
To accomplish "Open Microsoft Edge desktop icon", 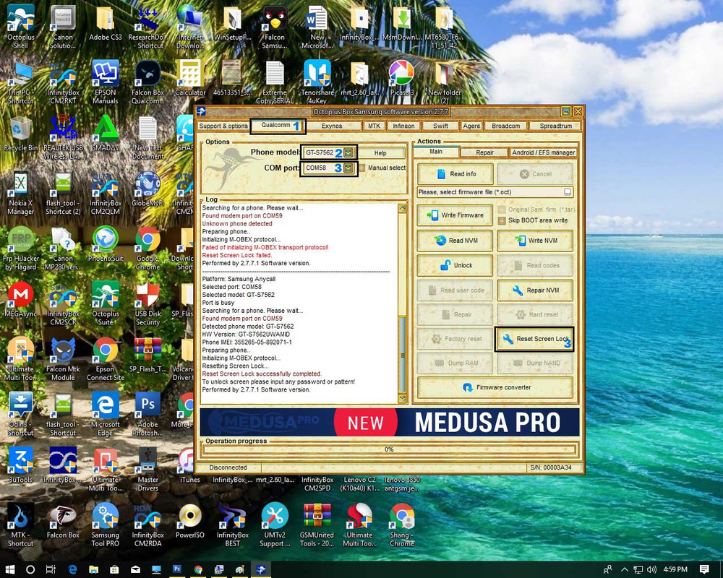I will click(x=106, y=414).
